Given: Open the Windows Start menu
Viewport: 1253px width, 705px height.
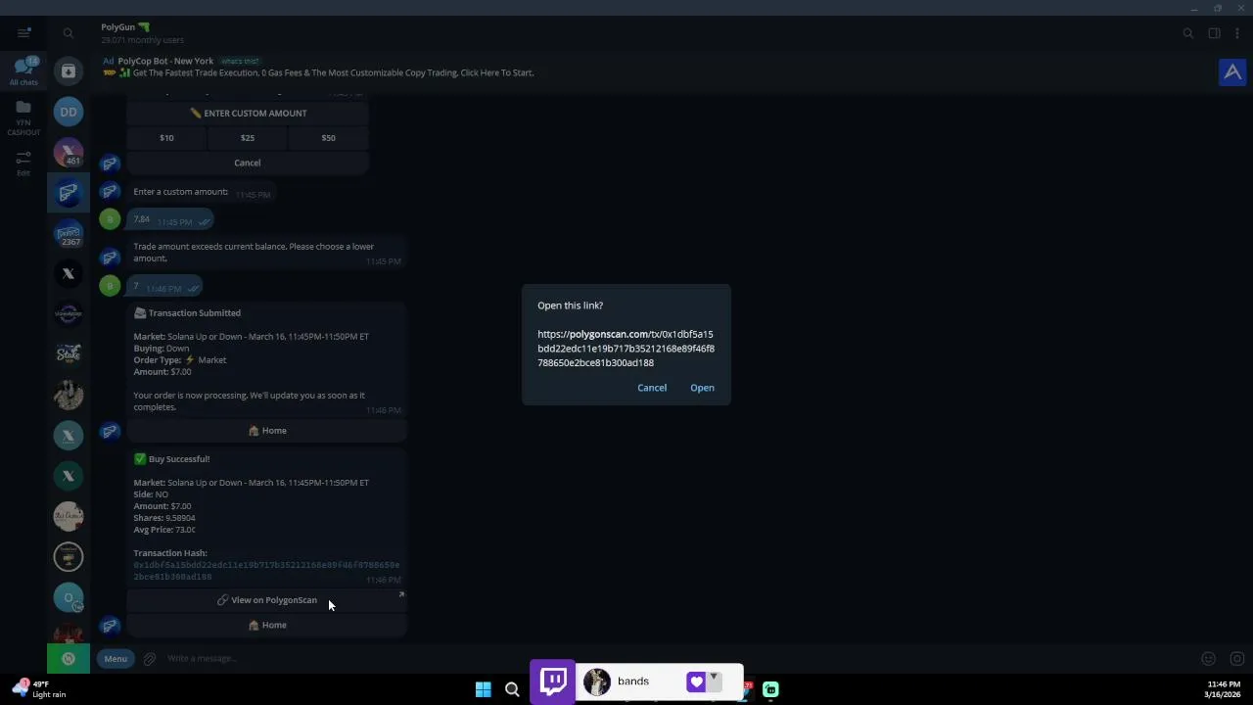Looking at the screenshot, I should coord(484,689).
